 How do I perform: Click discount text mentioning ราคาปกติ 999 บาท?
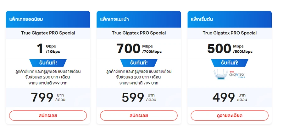[x=48, y=83]
